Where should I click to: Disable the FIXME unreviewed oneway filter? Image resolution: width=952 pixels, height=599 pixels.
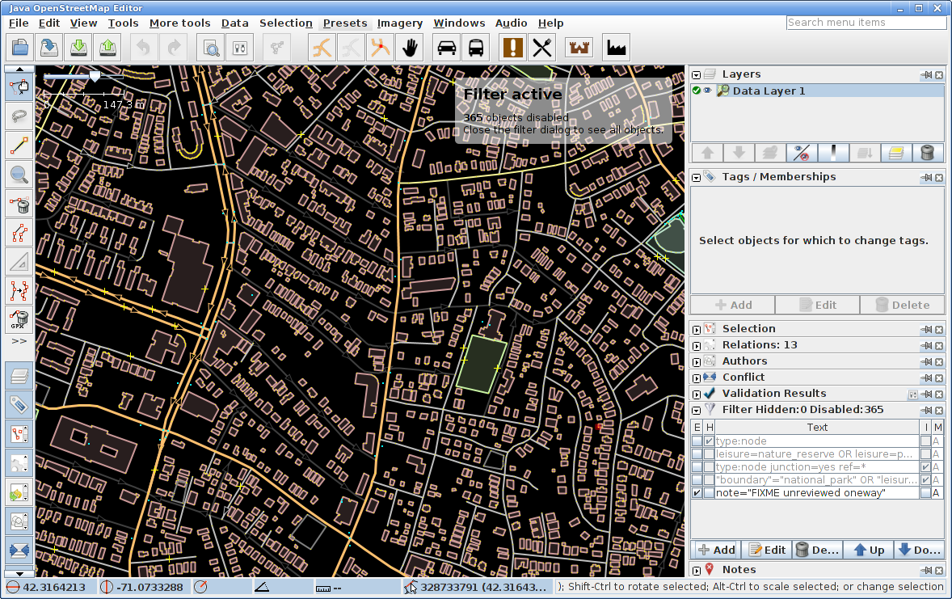(x=697, y=493)
